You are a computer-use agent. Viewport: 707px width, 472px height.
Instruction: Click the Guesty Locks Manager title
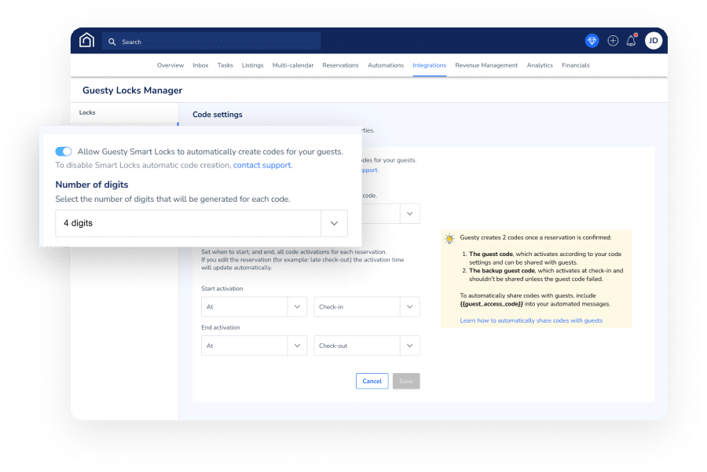(x=132, y=90)
